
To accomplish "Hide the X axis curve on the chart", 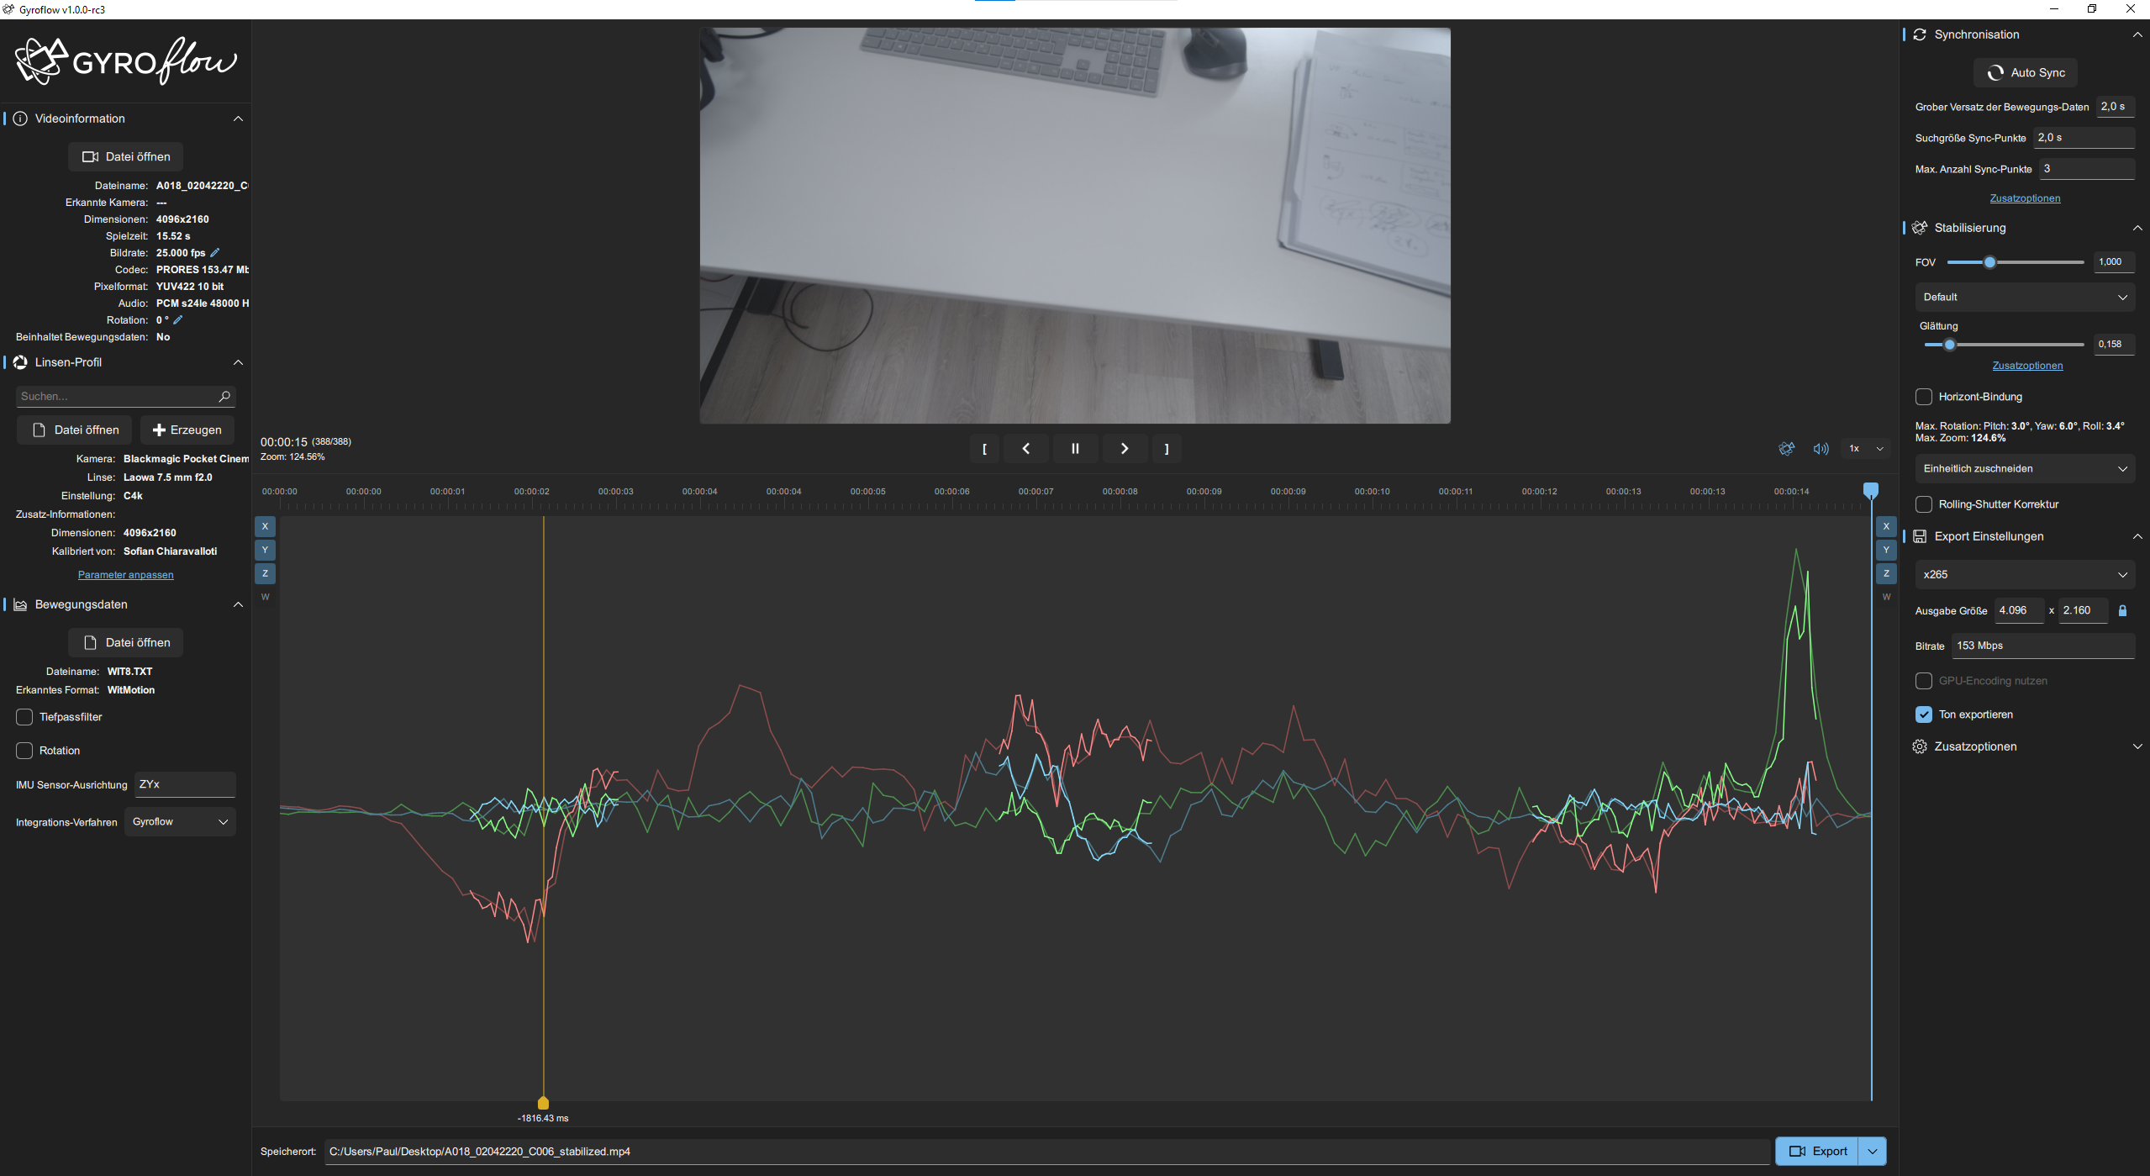I will pyautogui.click(x=265, y=525).
